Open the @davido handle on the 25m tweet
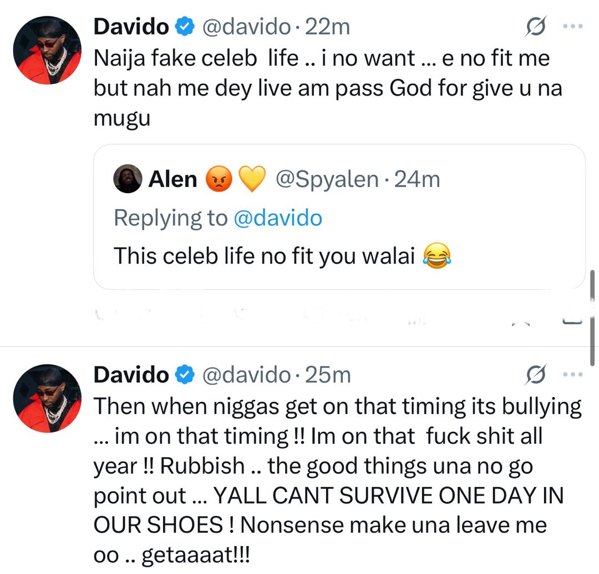This screenshot has width=599, height=574. pyautogui.click(x=246, y=375)
